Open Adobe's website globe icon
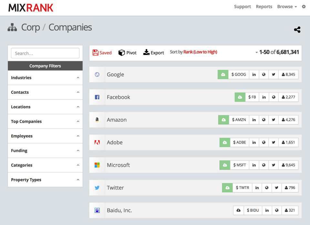The width and height of the screenshot is (310, 225). click(x=264, y=142)
